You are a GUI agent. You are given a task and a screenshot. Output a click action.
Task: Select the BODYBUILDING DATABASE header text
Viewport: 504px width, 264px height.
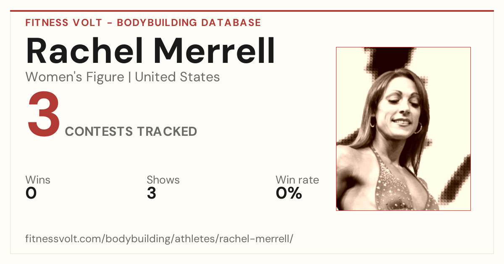pos(189,23)
